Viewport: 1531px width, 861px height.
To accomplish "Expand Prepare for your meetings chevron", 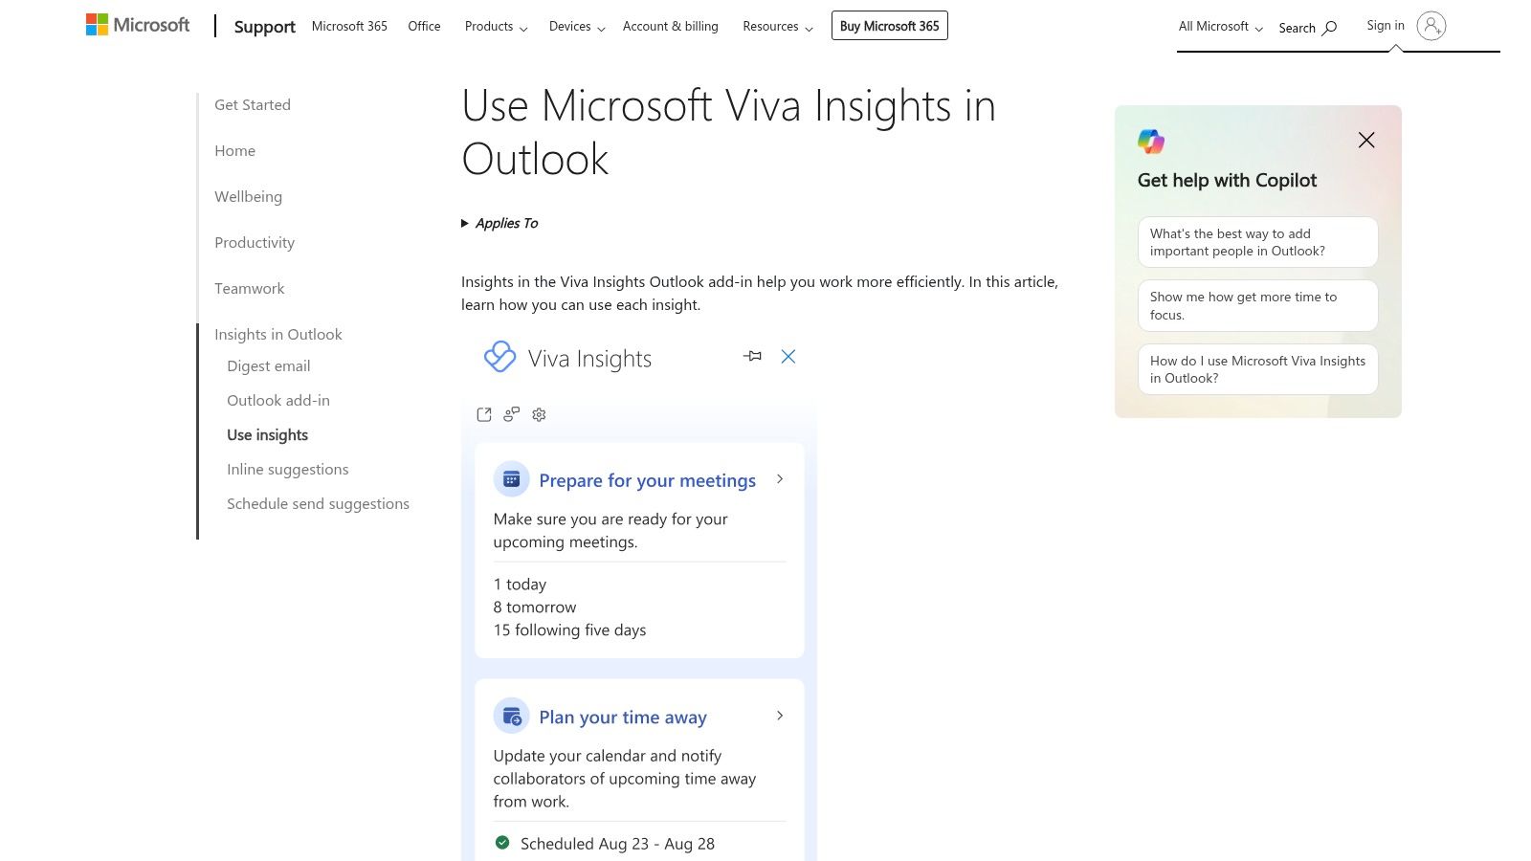I will click(x=780, y=479).
